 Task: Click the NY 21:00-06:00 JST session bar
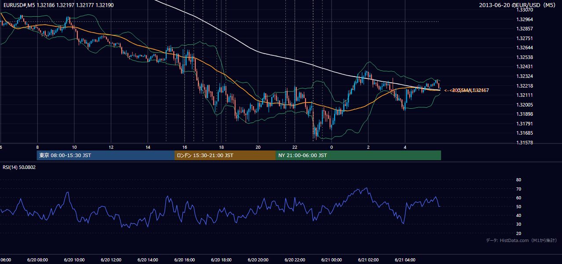(x=358, y=155)
